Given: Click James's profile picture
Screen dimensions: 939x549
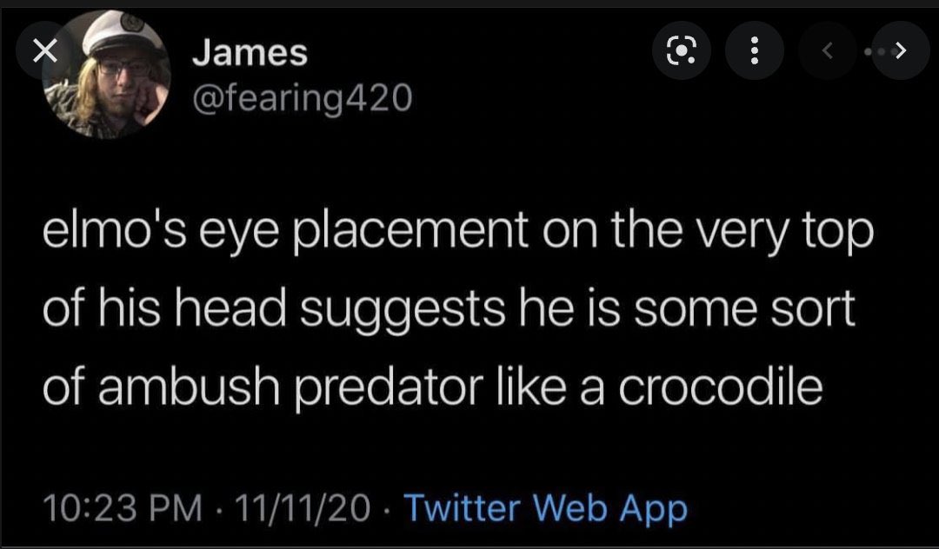Looking at the screenshot, I should click(x=106, y=76).
